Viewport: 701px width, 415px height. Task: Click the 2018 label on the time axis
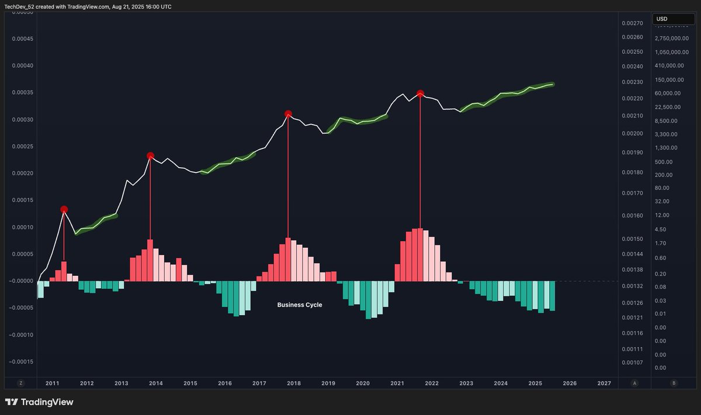(294, 383)
